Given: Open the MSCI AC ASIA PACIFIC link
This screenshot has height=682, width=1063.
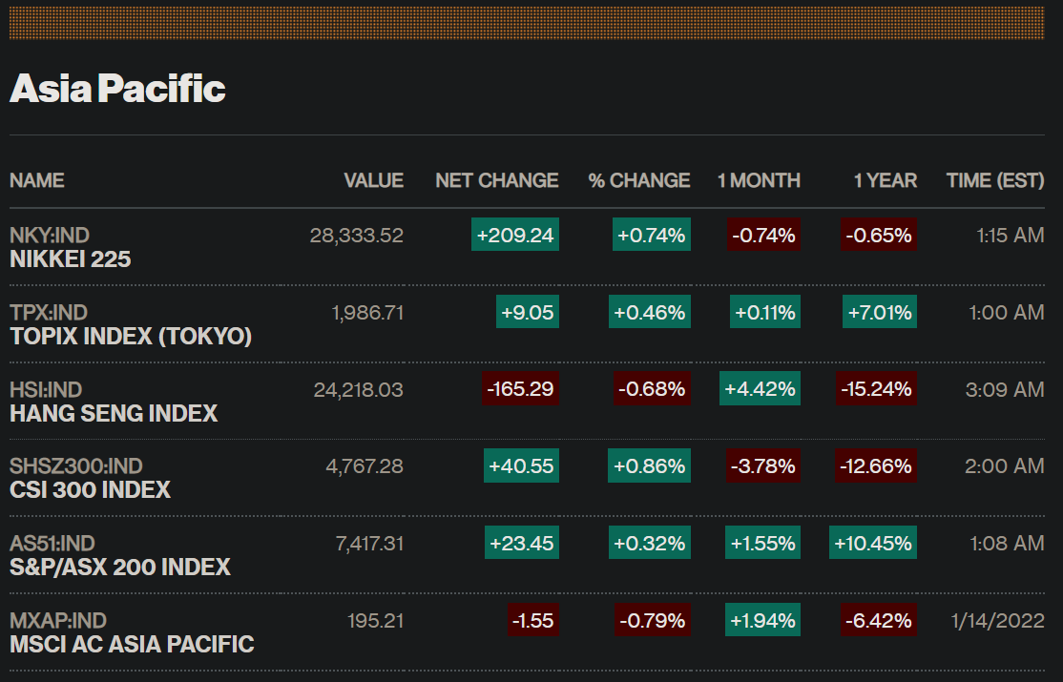Looking at the screenshot, I should [x=133, y=644].
